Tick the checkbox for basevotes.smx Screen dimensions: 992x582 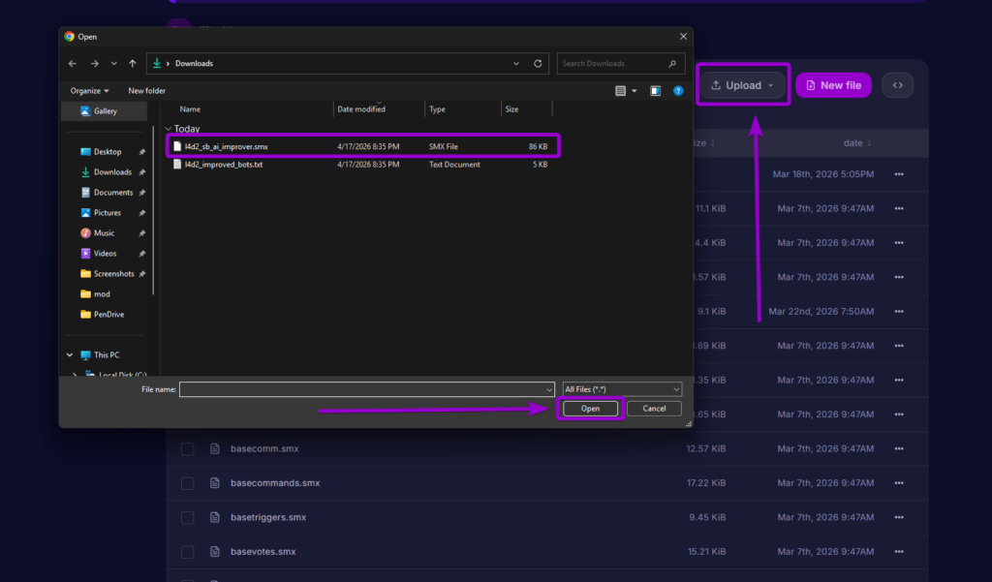[x=187, y=550]
